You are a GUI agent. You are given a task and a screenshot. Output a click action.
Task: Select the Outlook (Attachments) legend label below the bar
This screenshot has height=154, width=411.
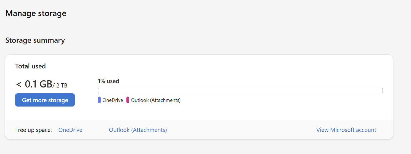[156, 100]
